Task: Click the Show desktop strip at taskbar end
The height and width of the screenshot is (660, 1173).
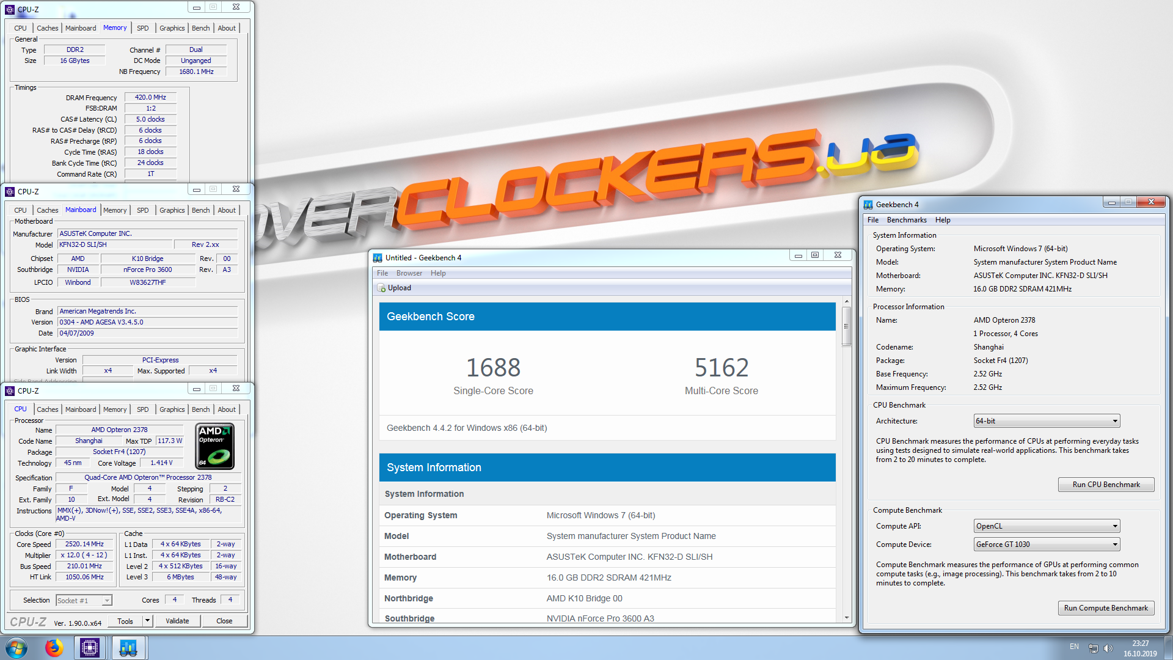Action: point(1168,648)
